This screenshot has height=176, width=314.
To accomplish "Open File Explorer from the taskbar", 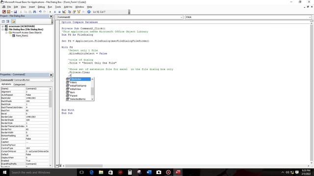I will click(x=101, y=172).
